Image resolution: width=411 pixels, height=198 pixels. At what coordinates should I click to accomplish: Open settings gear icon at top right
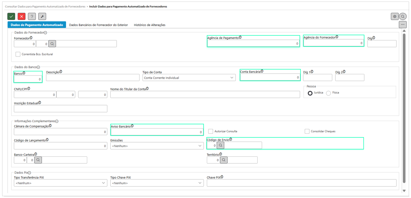[395, 16]
